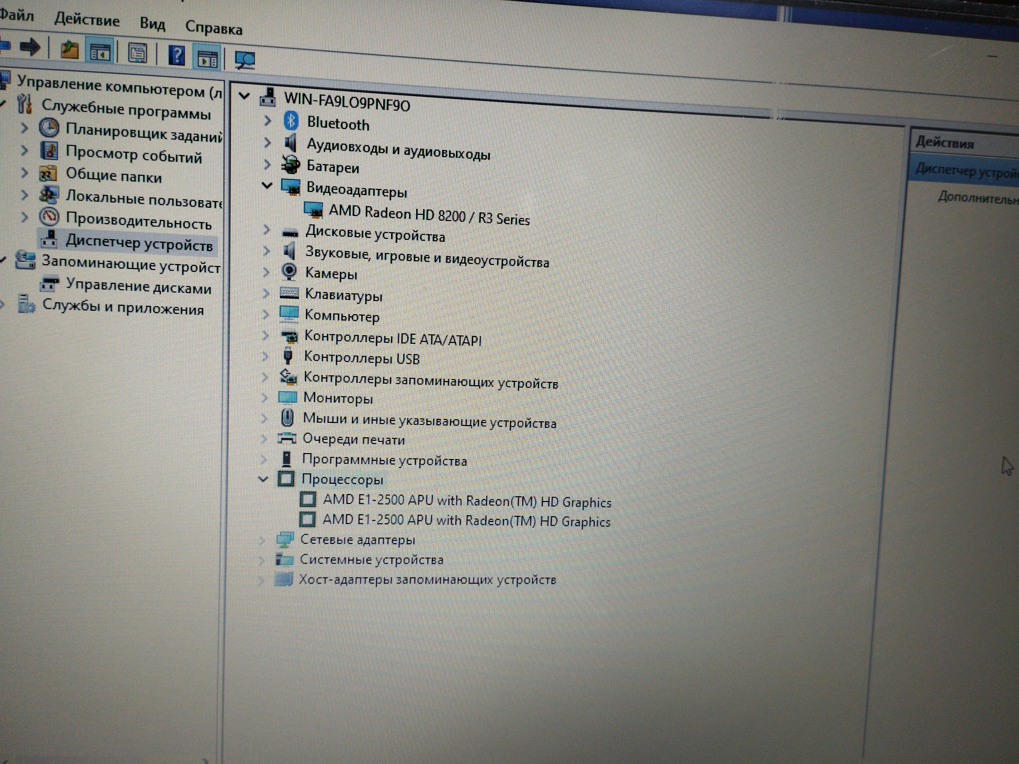Click the webcam icon beside Камеры

(289, 272)
